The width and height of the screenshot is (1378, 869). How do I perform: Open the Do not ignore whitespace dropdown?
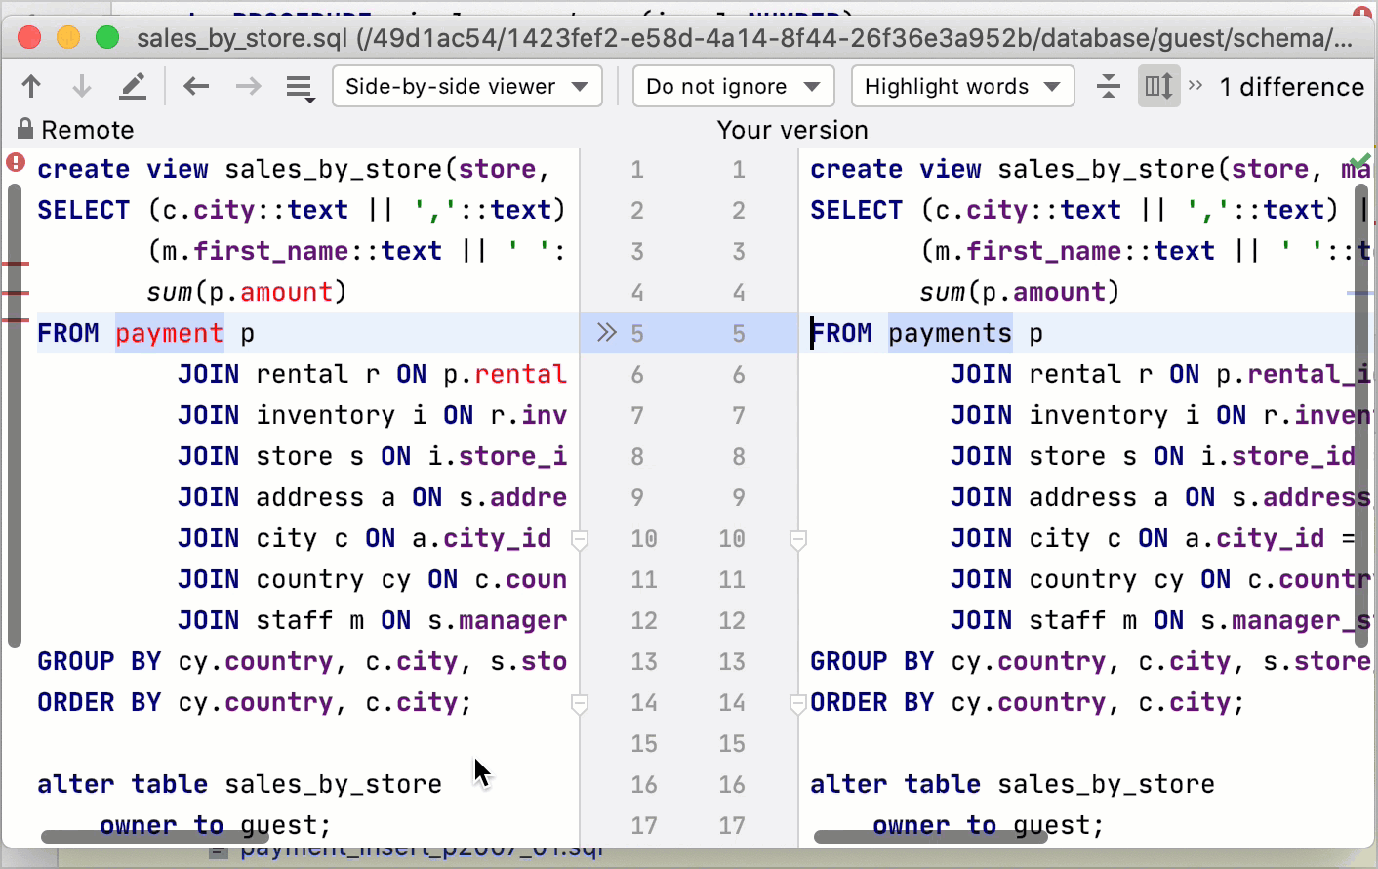click(733, 86)
